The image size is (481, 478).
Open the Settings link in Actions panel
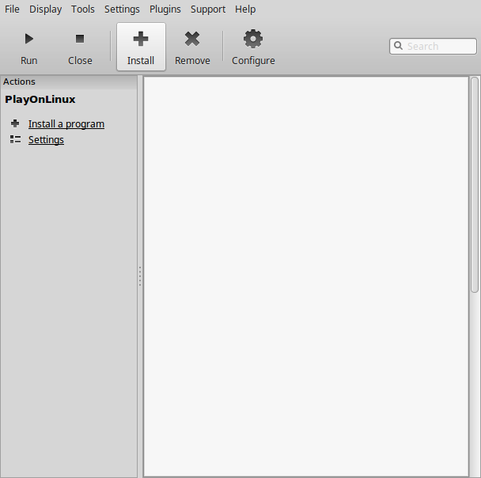pos(46,139)
